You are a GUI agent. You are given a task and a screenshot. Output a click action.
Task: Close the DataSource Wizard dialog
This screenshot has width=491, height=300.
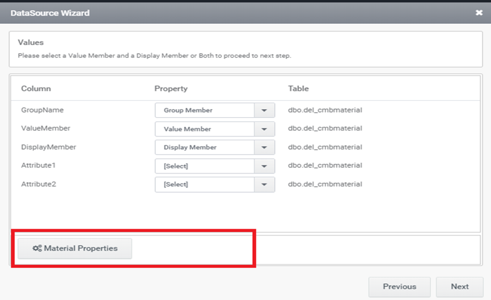(x=478, y=12)
